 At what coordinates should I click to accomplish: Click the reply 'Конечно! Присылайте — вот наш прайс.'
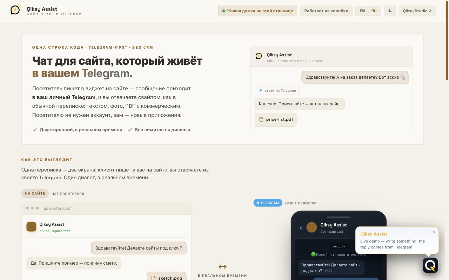click(x=300, y=104)
